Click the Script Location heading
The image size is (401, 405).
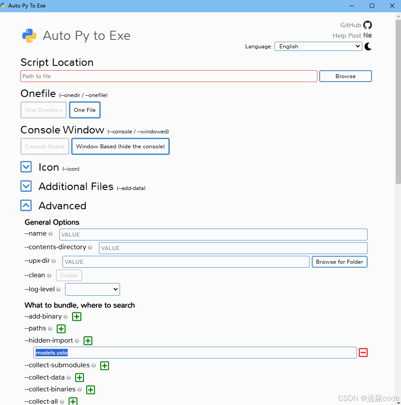pyautogui.click(x=57, y=62)
